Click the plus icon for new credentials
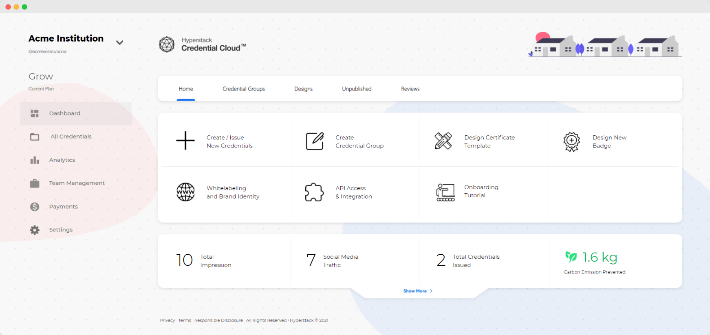The image size is (710, 335). point(185,141)
